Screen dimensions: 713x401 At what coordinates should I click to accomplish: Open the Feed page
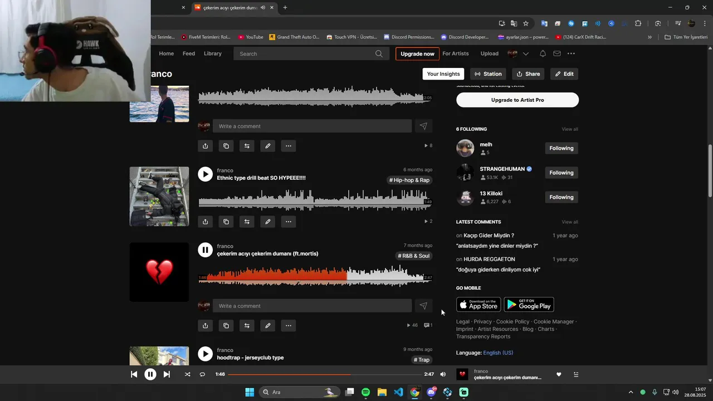pos(189,53)
